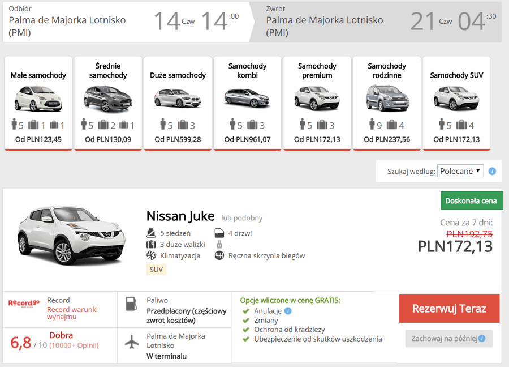Screen dimensions: 509x367
Task: Click the passenger icon in Małe samochody card
Action: (14, 124)
